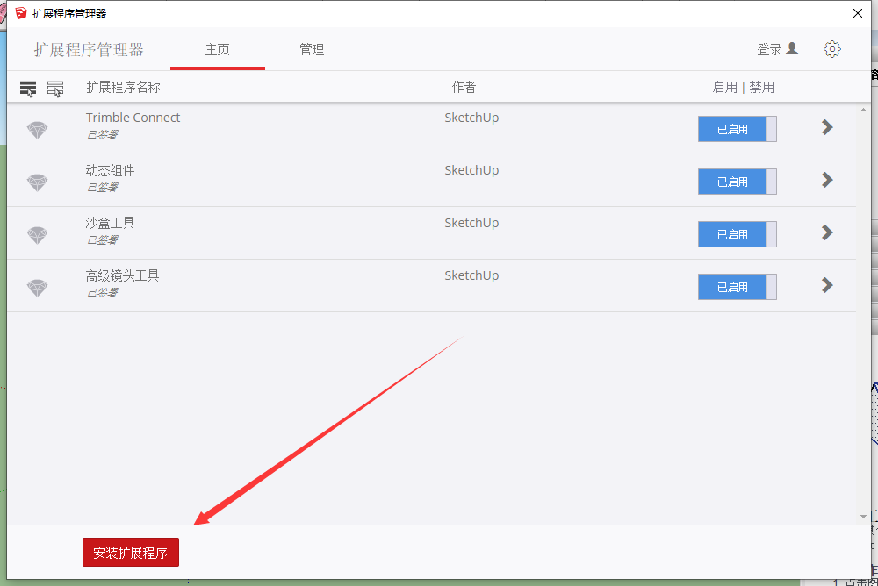Click the 登录 sign-in link
Image resolution: width=878 pixels, height=586 pixels.
point(769,50)
